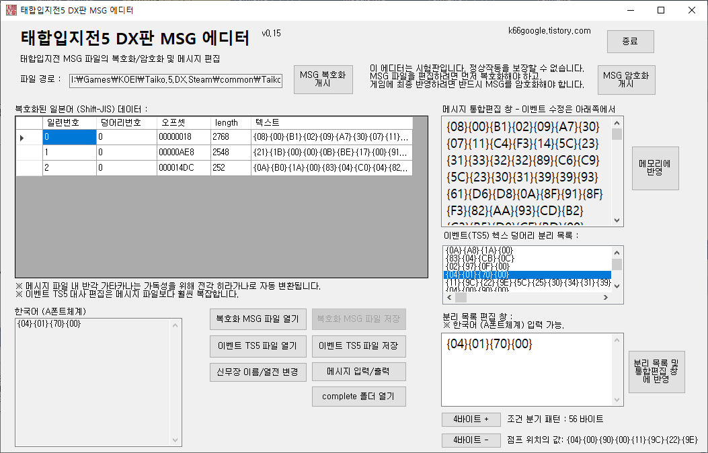The image size is (708, 453).
Task: Focus the 파일 경로 file path field
Action: (175, 80)
